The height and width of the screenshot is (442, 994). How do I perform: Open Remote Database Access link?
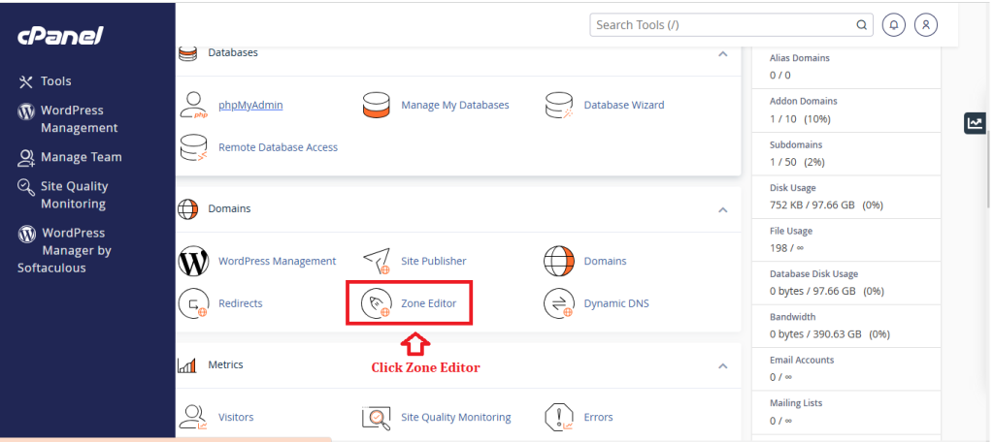(278, 147)
